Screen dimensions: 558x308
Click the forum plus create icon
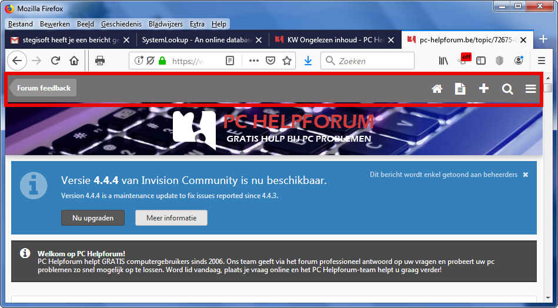point(484,89)
